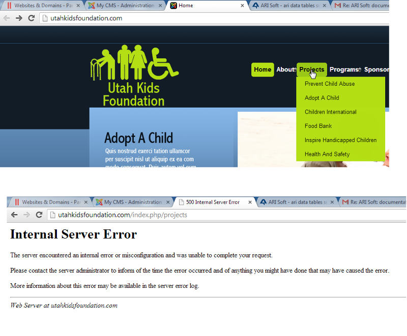Screen dimensions: 407x336
Task: Go back from the 500 error page
Action: (x=14, y=215)
